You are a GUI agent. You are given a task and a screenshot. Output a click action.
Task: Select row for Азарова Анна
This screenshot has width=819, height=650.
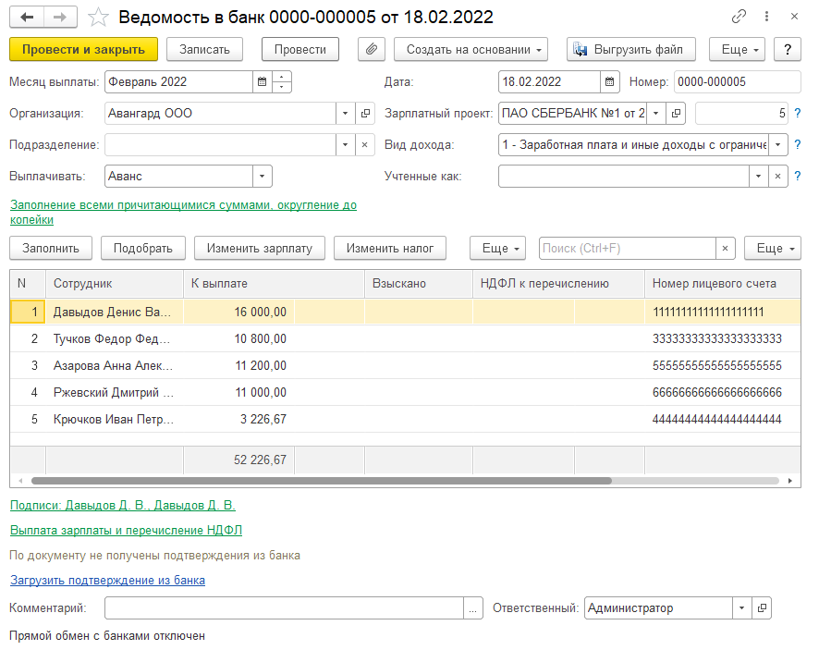113,365
